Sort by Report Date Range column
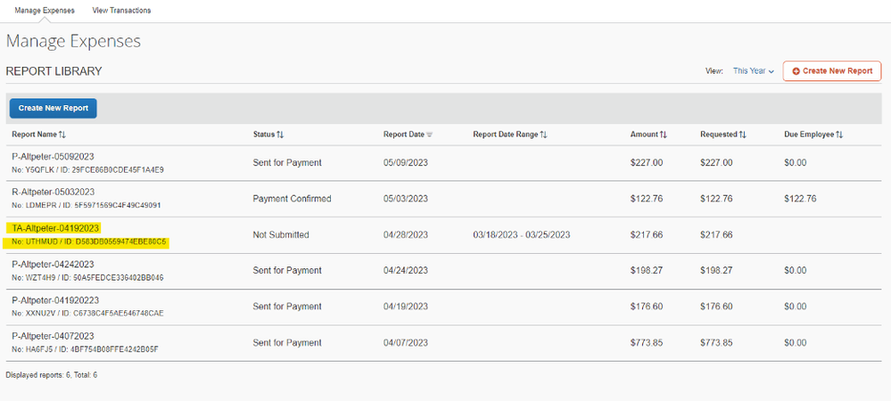The width and height of the screenshot is (891, 401). [x=509, y=135]
